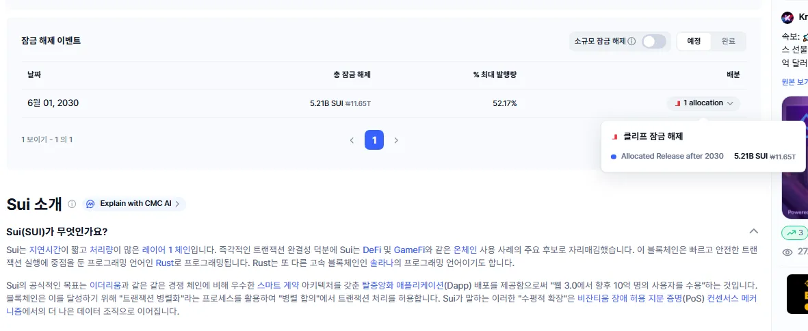
Task: Open Explain with CMC AI
Action: point(135,204)
